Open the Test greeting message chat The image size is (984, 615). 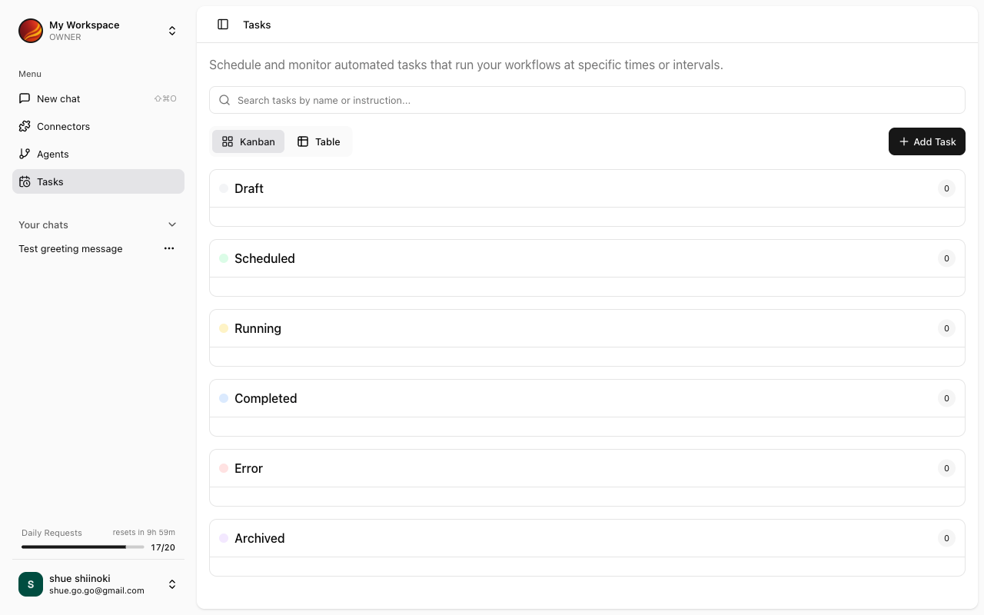(x=70, y=248)
